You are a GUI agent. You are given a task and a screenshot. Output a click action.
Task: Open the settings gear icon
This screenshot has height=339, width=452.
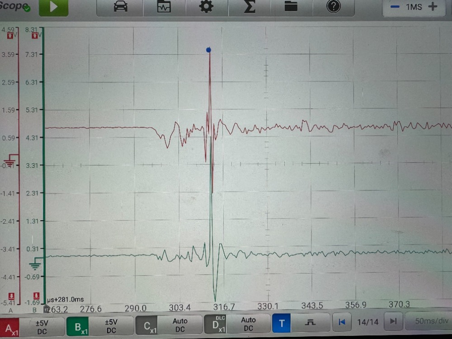(206, 7)
